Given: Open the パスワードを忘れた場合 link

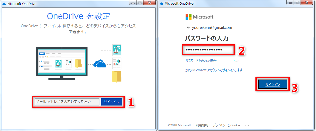Looking at the screenshot, I should pos(201,61).
